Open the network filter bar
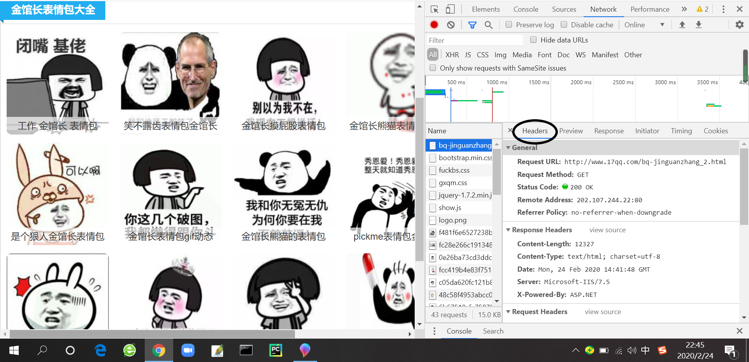The width and height of the screenshot is (749, 362). pyautogui.click(x=472, y=25)
